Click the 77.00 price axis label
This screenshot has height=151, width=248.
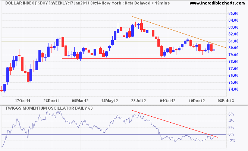point(233,69)
